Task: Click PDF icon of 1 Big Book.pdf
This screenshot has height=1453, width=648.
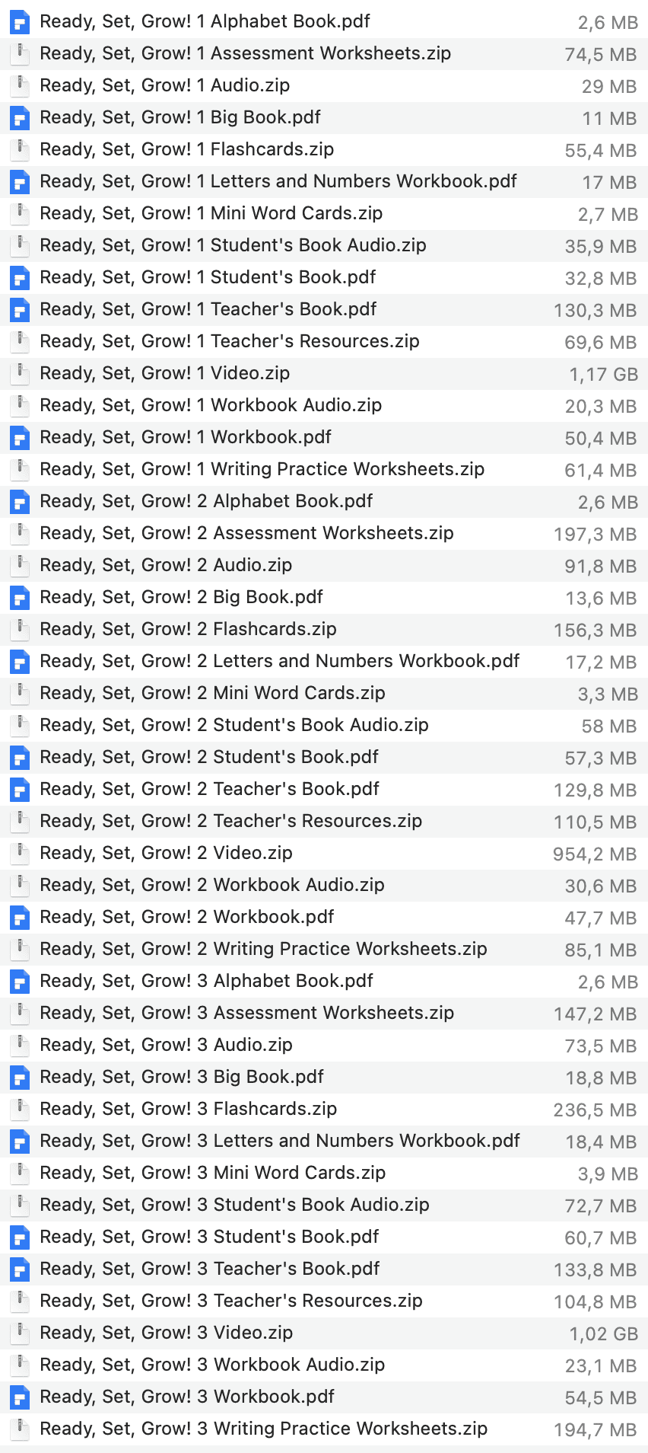Action: pos(20,117)
